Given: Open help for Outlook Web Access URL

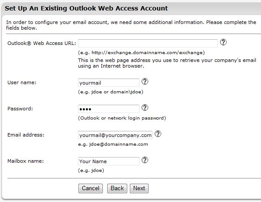Looking at the screenshot, I should [223, 42].
